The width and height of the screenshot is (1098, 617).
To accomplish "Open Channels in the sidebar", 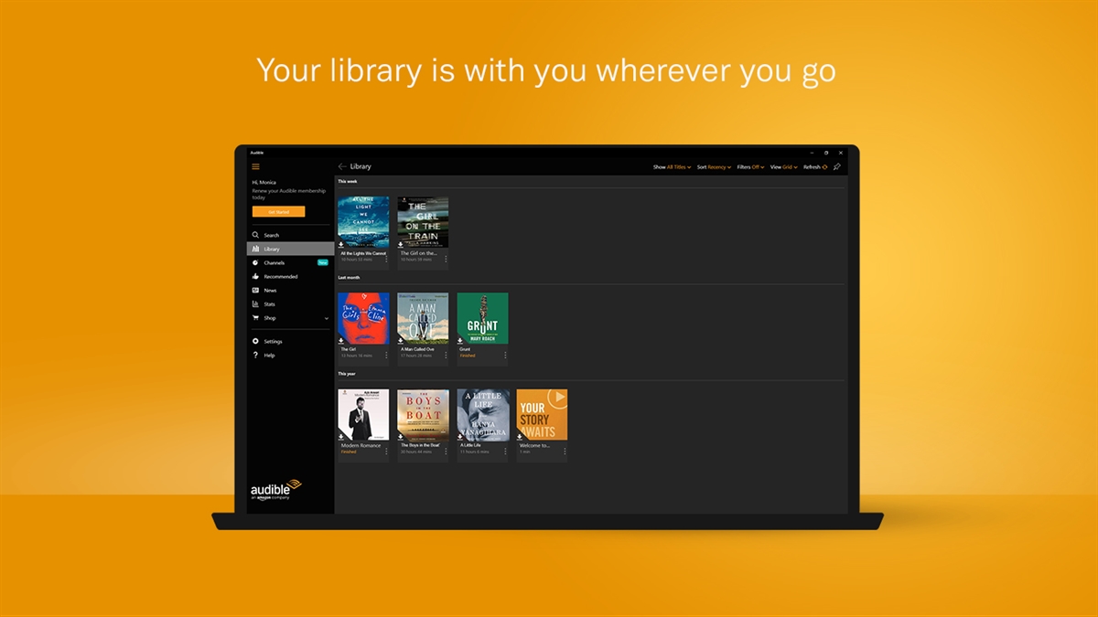I will (290, 262).
